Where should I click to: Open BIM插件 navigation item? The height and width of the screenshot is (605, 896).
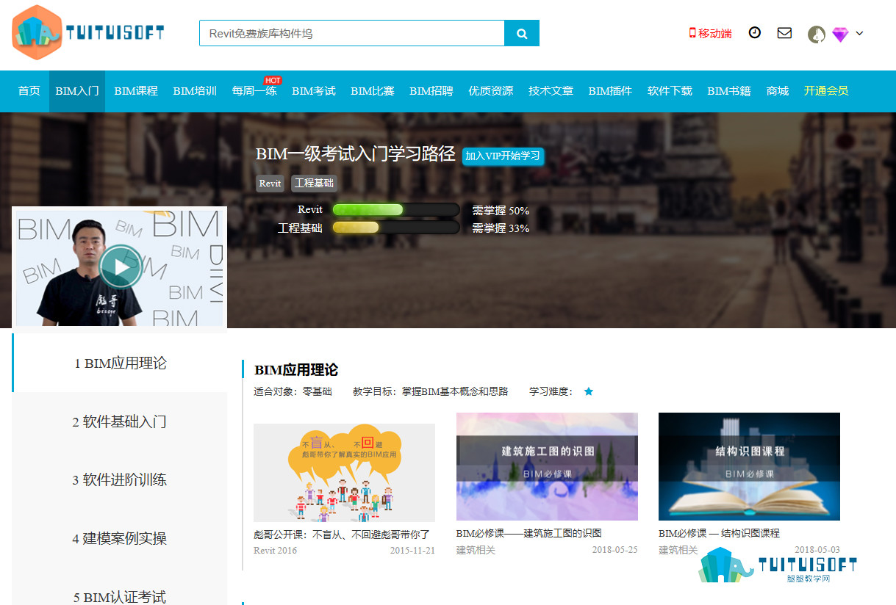point(610,91)
